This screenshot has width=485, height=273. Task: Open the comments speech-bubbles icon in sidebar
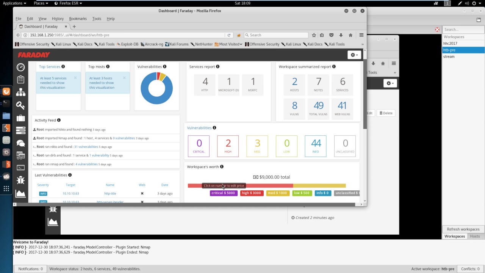(x=20, y=143)
